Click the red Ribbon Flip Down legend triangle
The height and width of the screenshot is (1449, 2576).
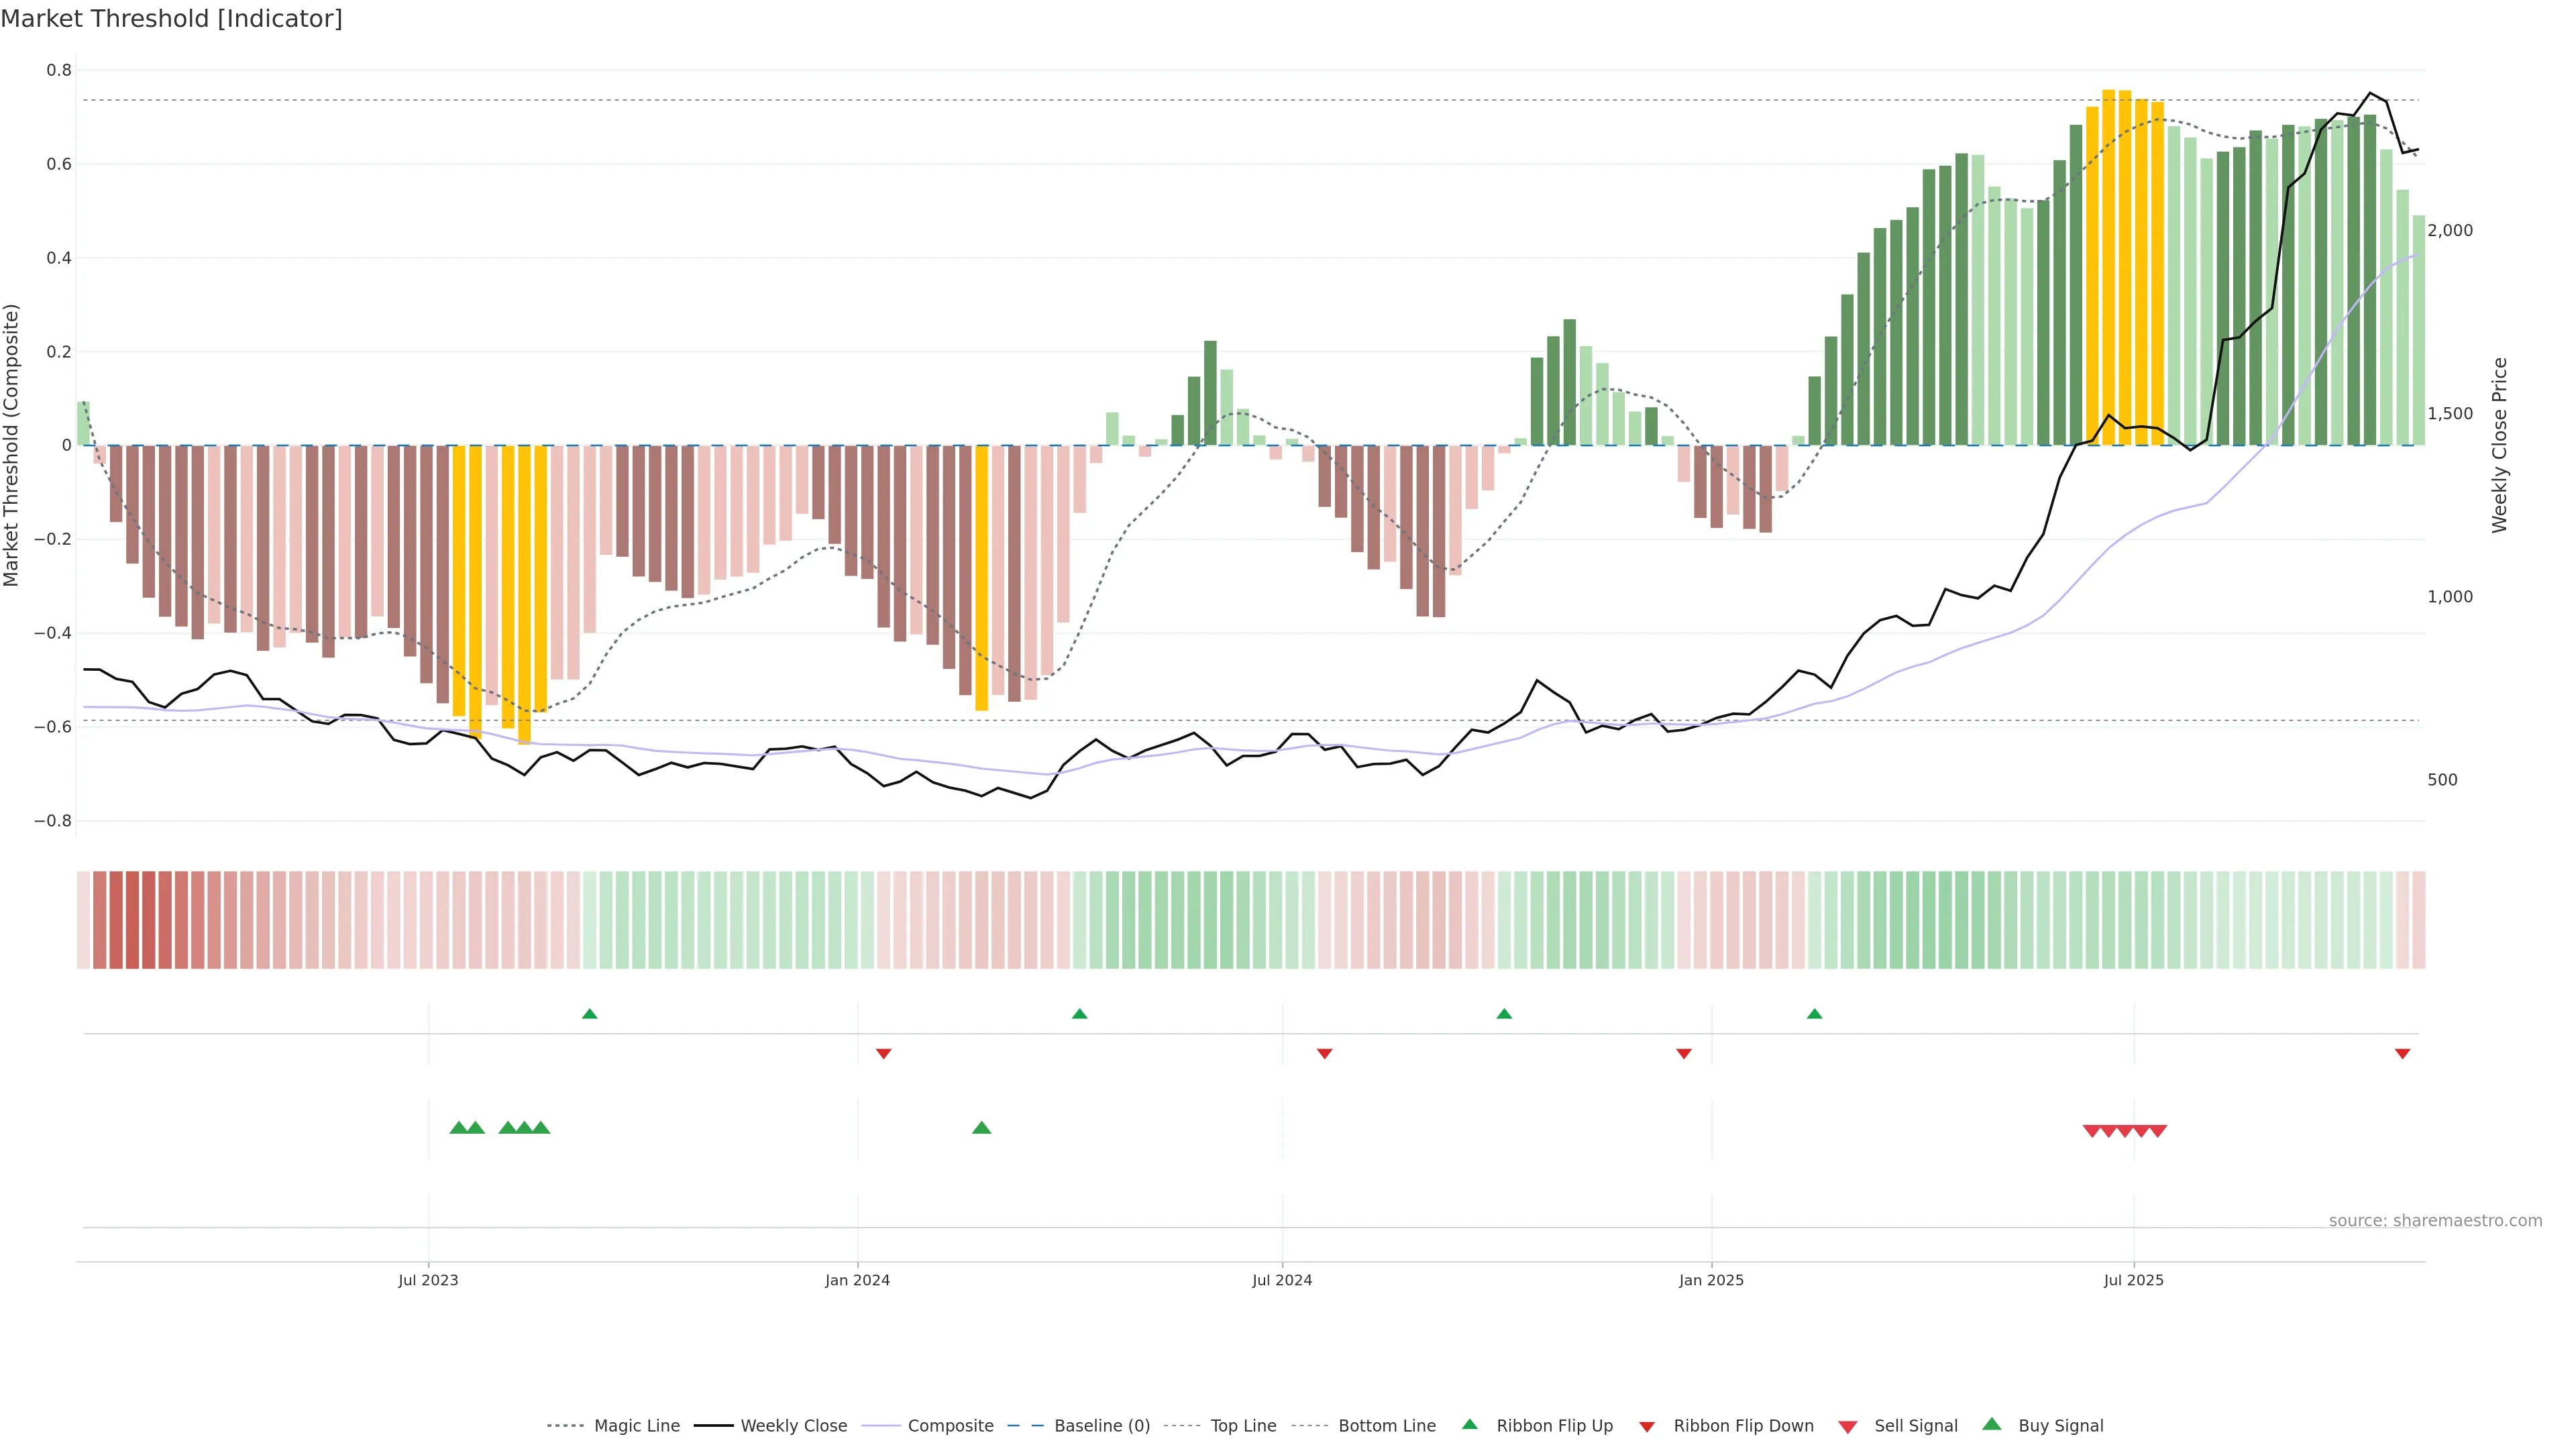pyautogui.click(x=1646, y=1427)
